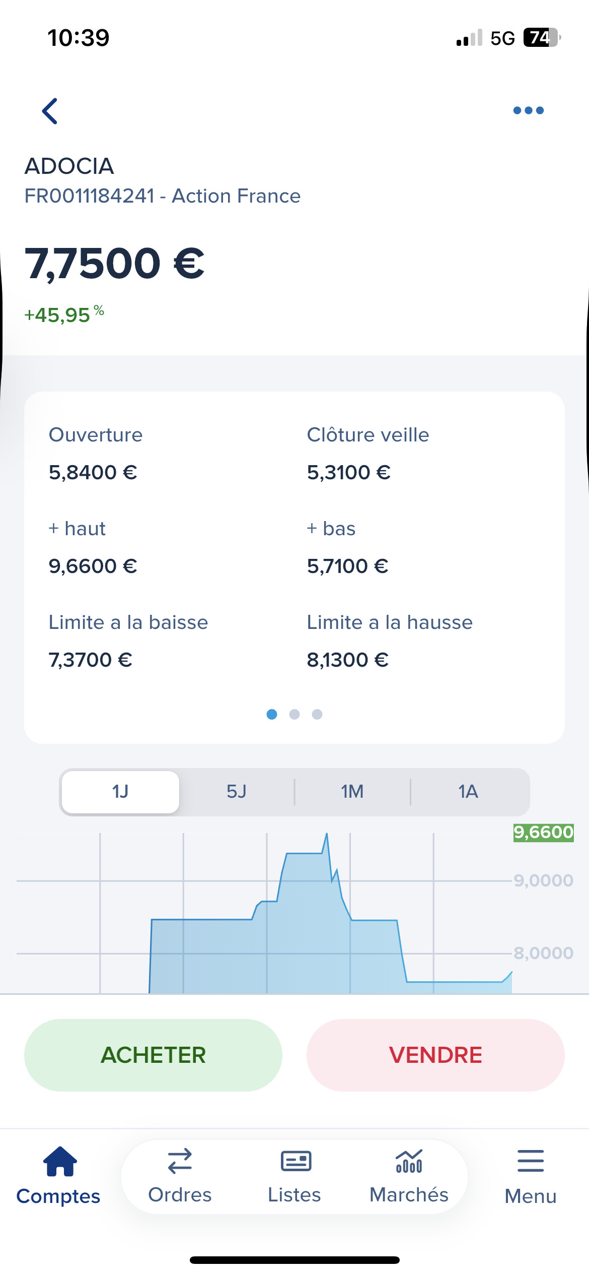The width and height of the screenshot is (589, 1276).
Task: Tap the battery indicator in status bar
Action: (x=542, y=38)
